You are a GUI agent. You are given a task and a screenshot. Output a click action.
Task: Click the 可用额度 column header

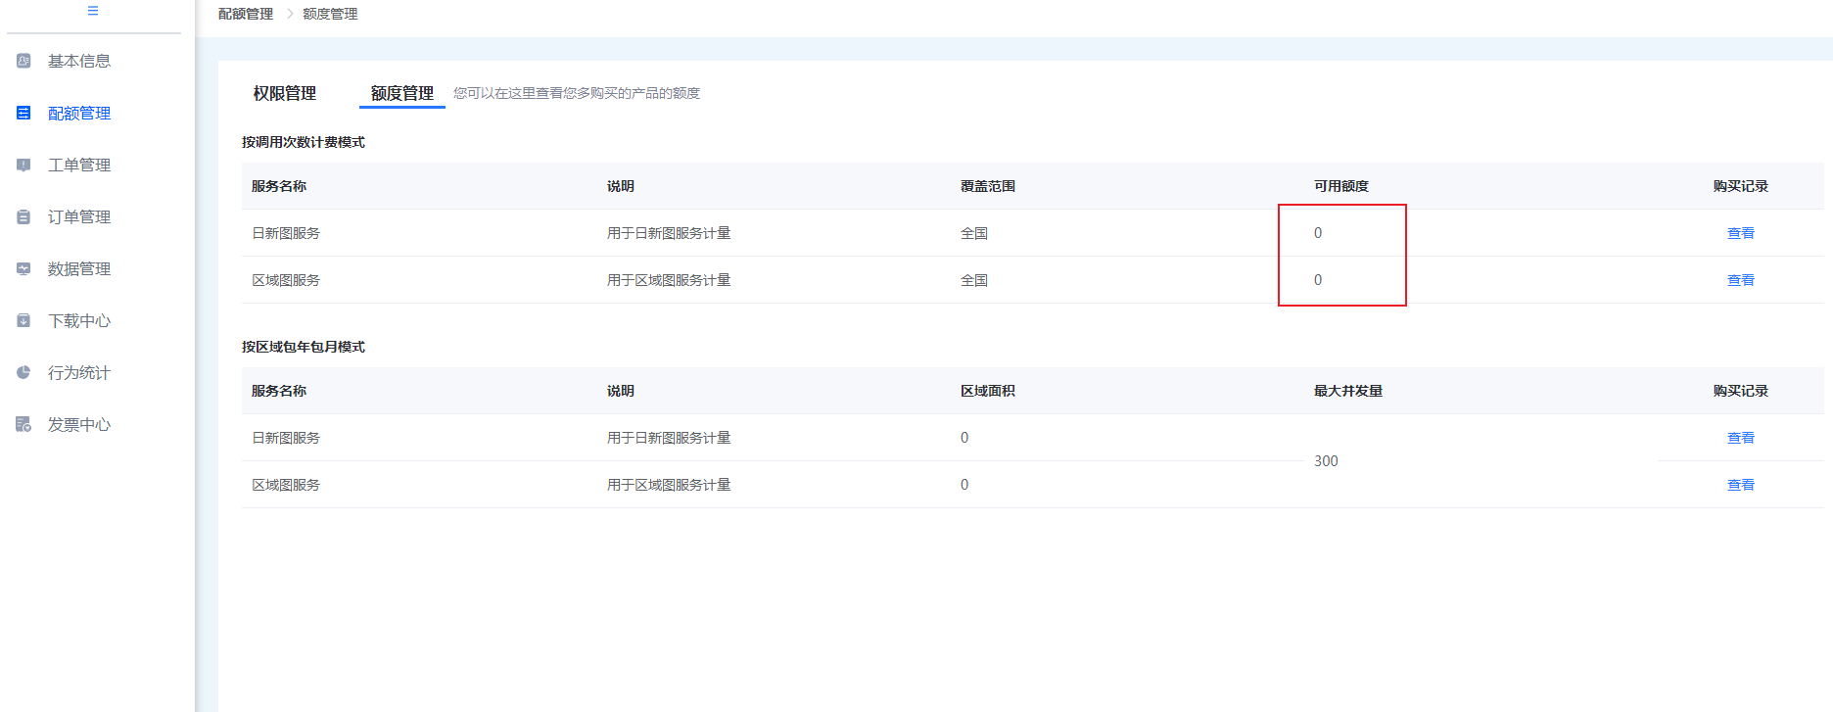(x=1341, y=186)
